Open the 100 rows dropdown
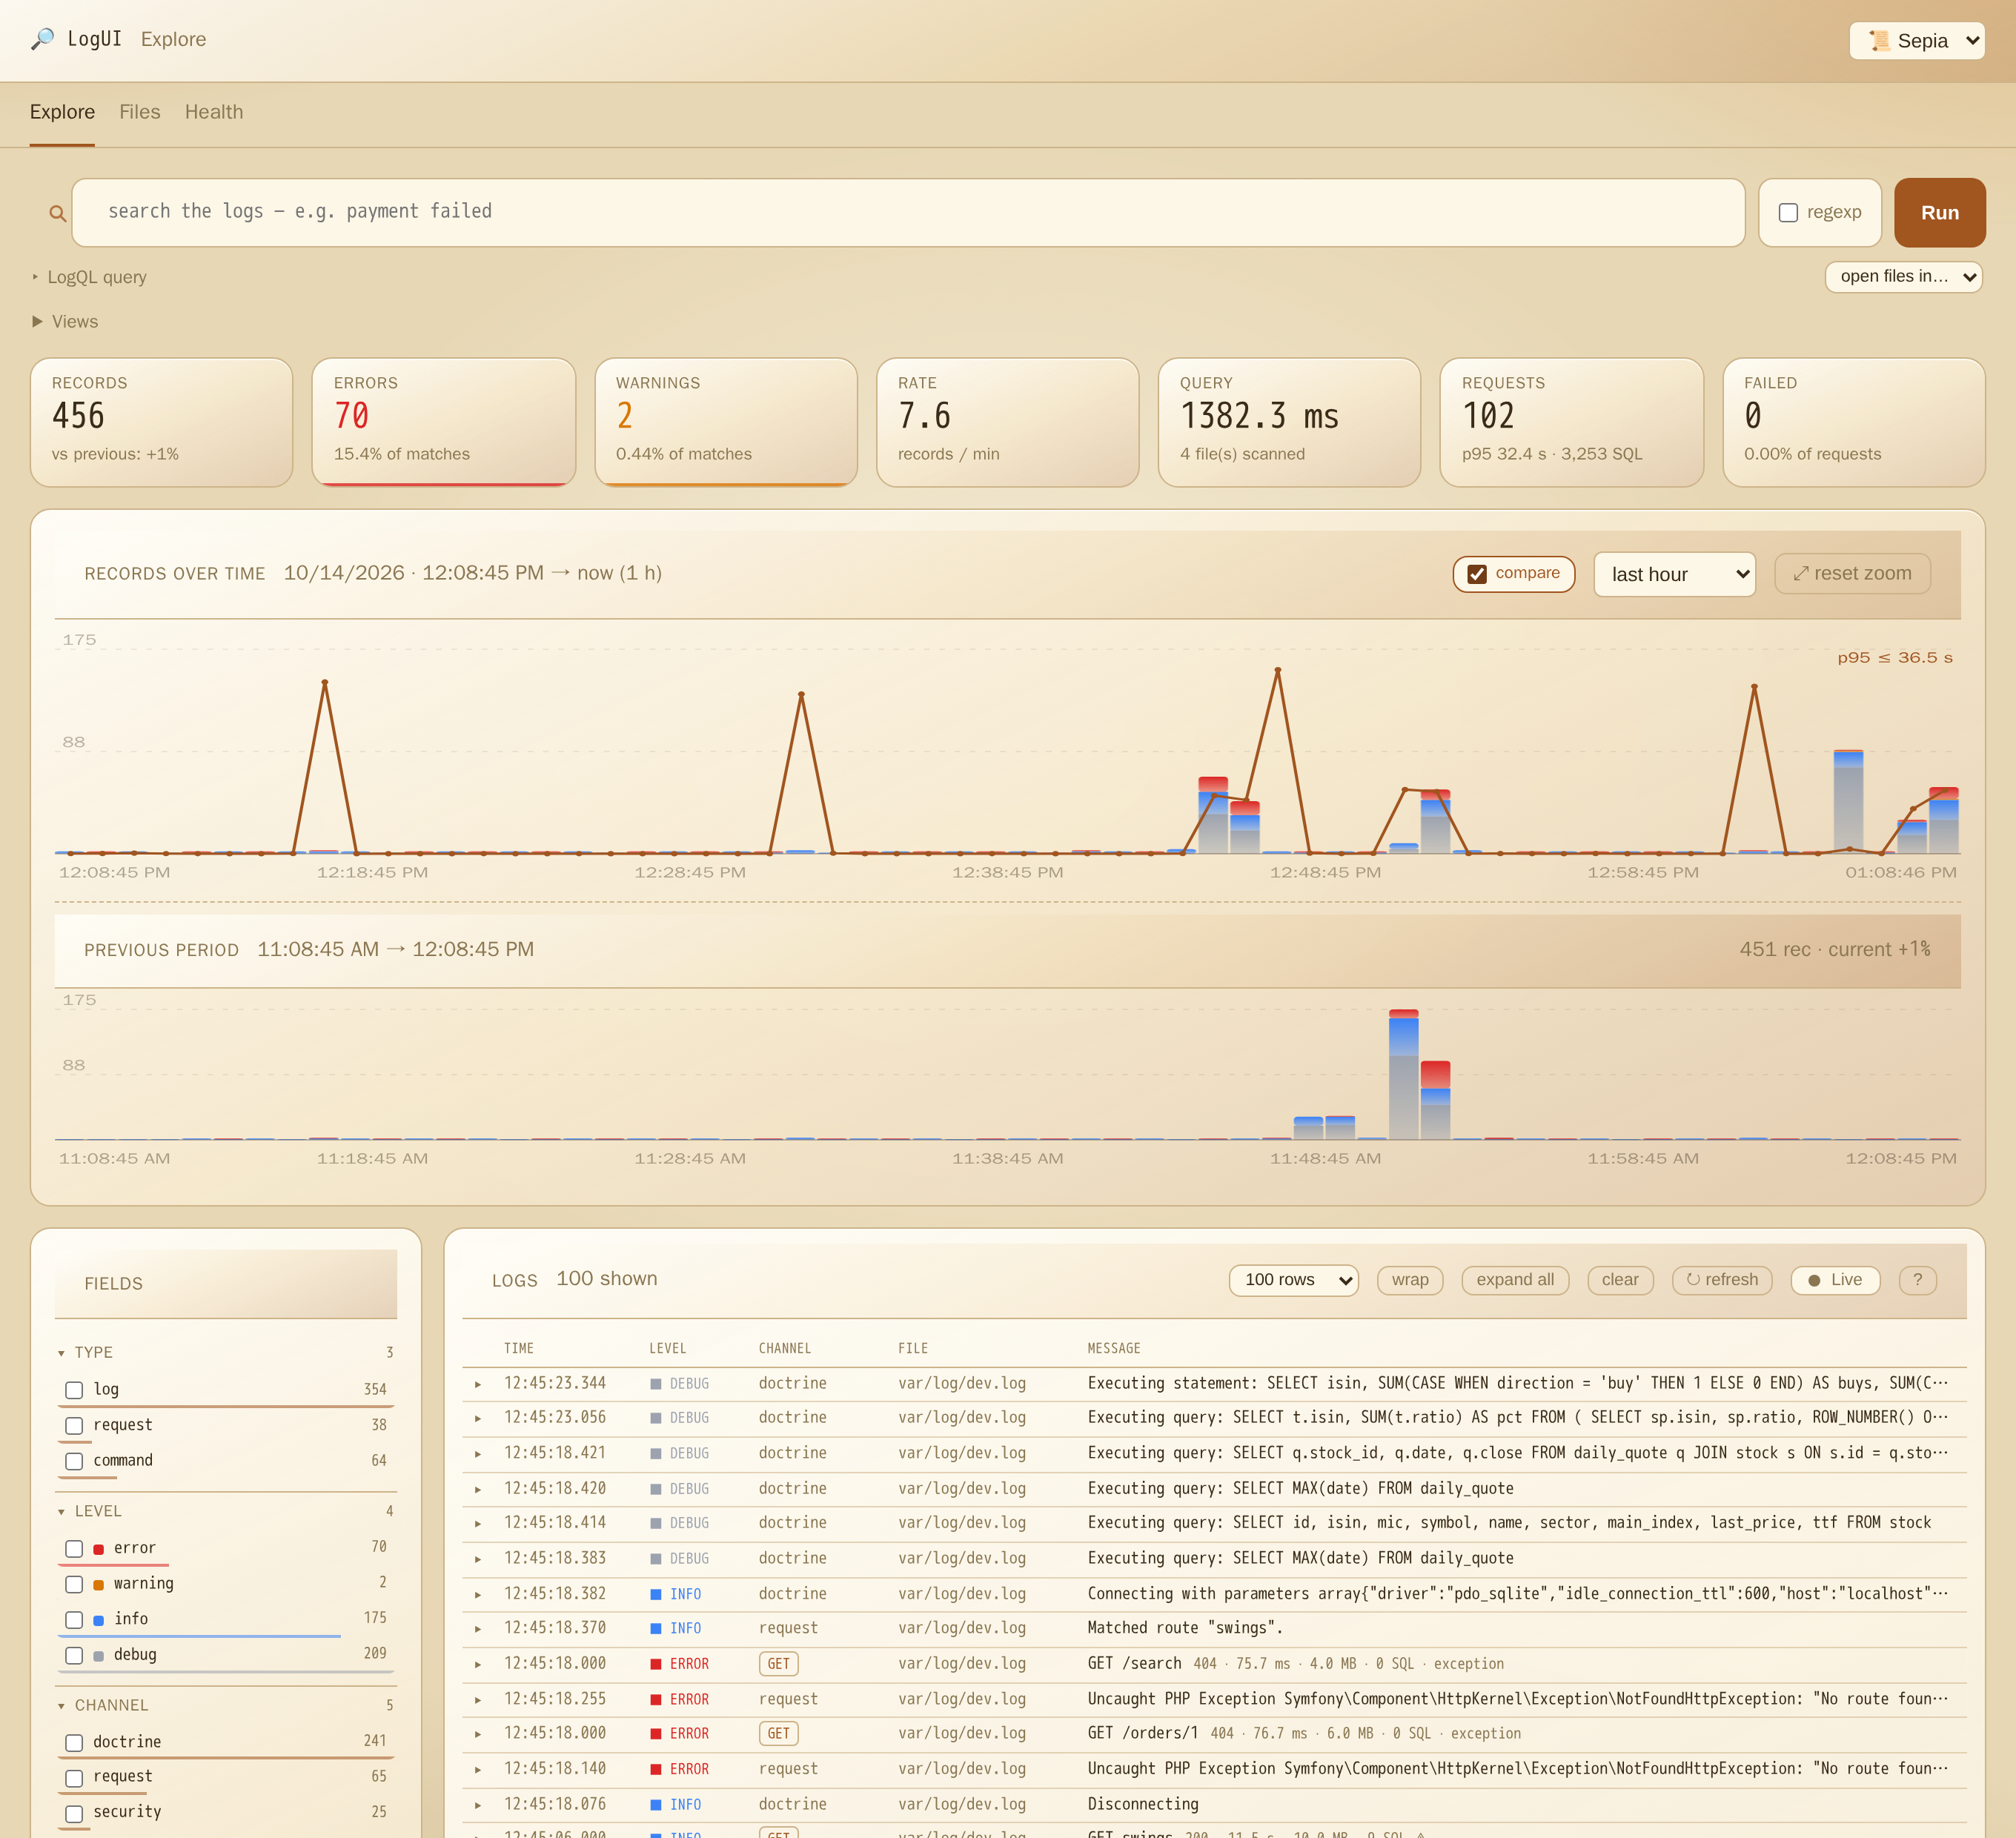The image size is (2016, 1838). (1293, 1280)
